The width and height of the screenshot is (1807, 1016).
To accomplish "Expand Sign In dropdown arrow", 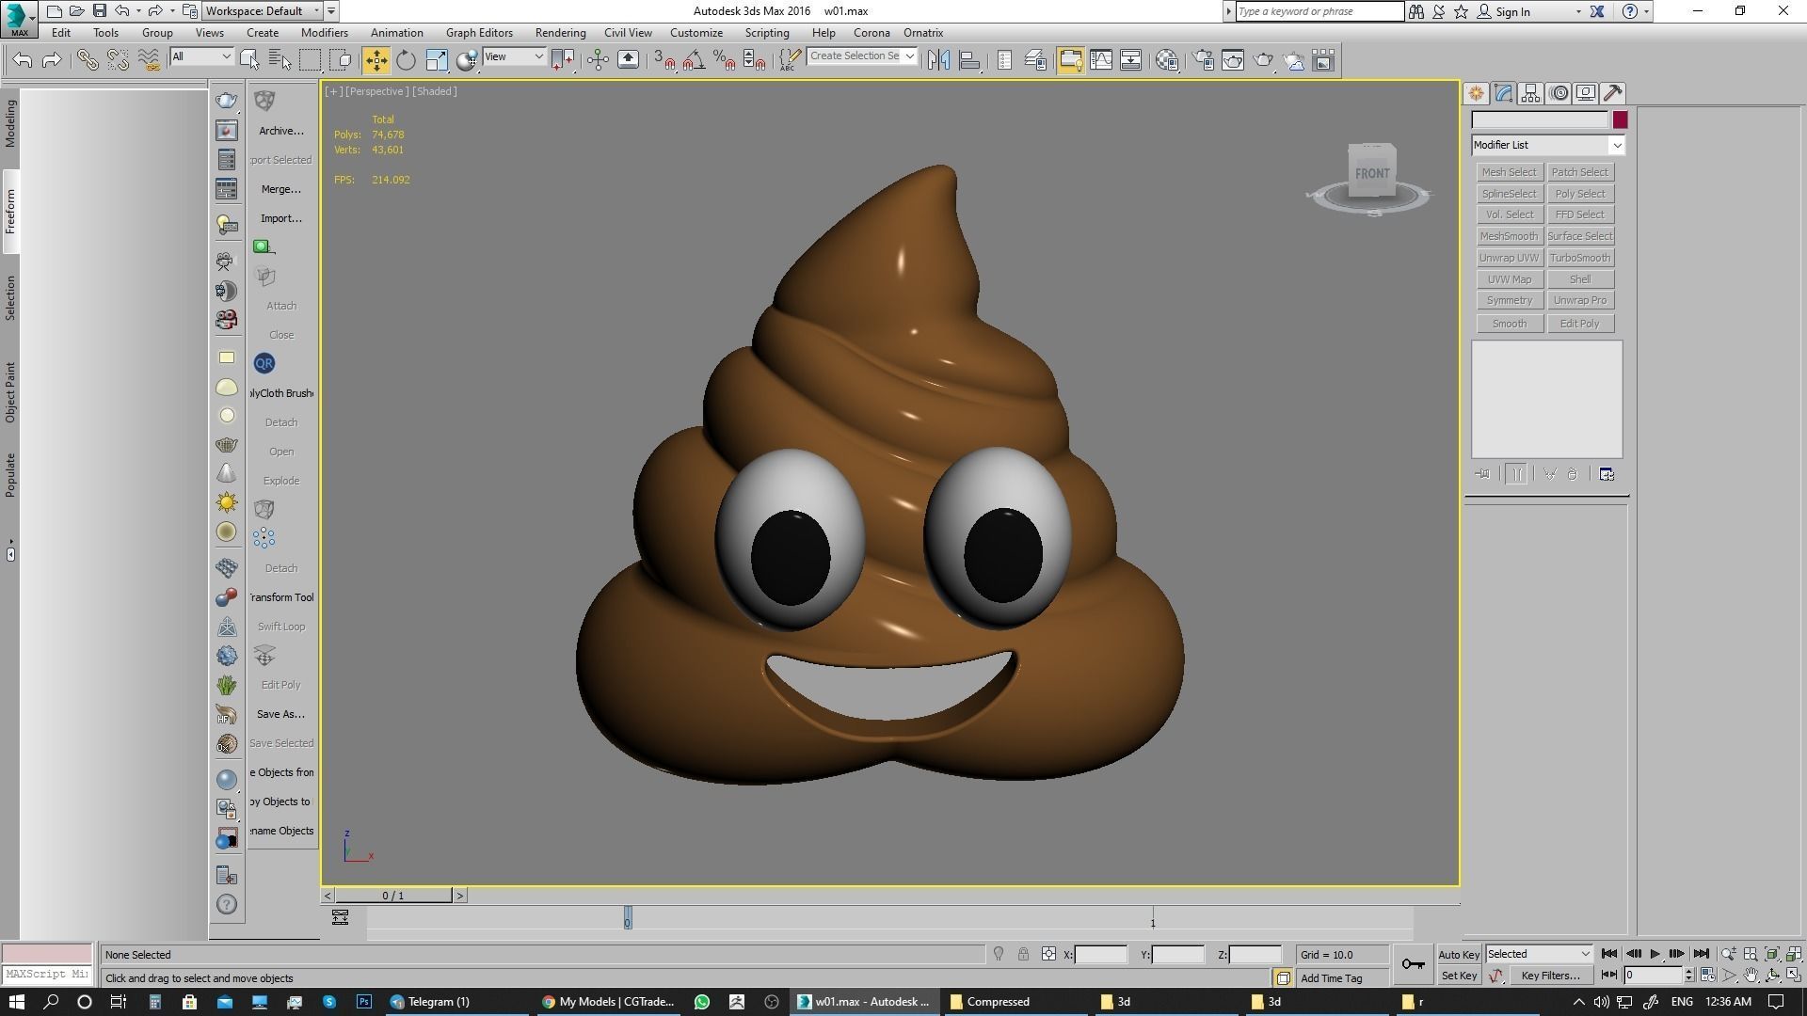I will (x=1578, y=11).
